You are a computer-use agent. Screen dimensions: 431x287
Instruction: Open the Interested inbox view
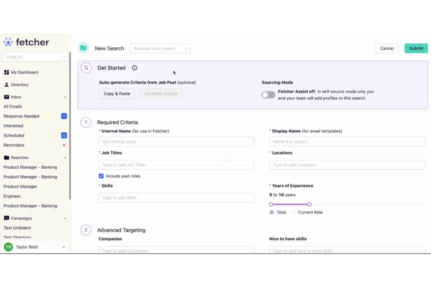13,126
